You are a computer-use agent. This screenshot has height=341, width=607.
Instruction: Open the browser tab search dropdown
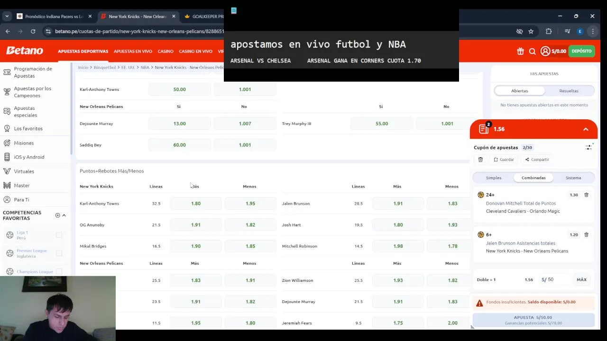point(7,16)
